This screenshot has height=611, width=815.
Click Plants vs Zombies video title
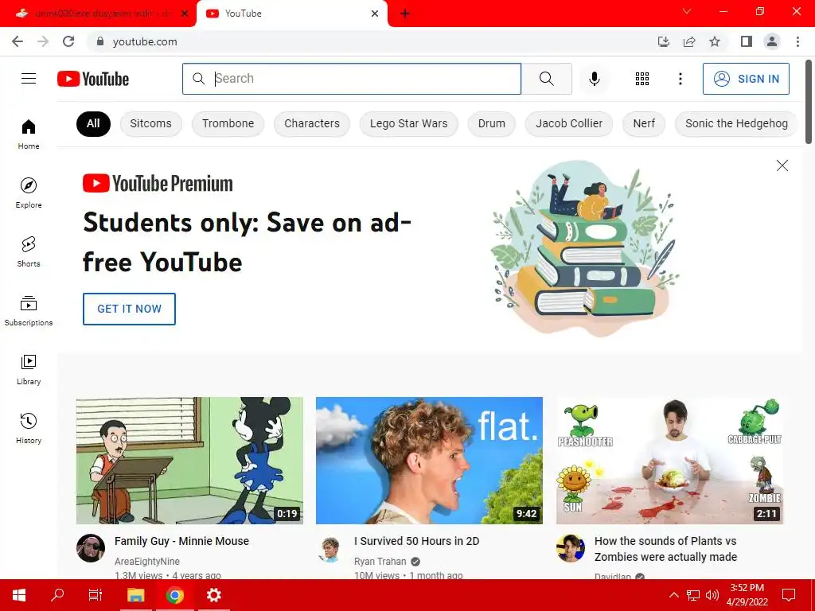click(666, 549)
